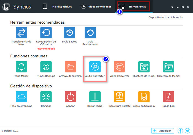Maximize the Syncios window
Screen dimensions: 193x135
click(183, 7)
